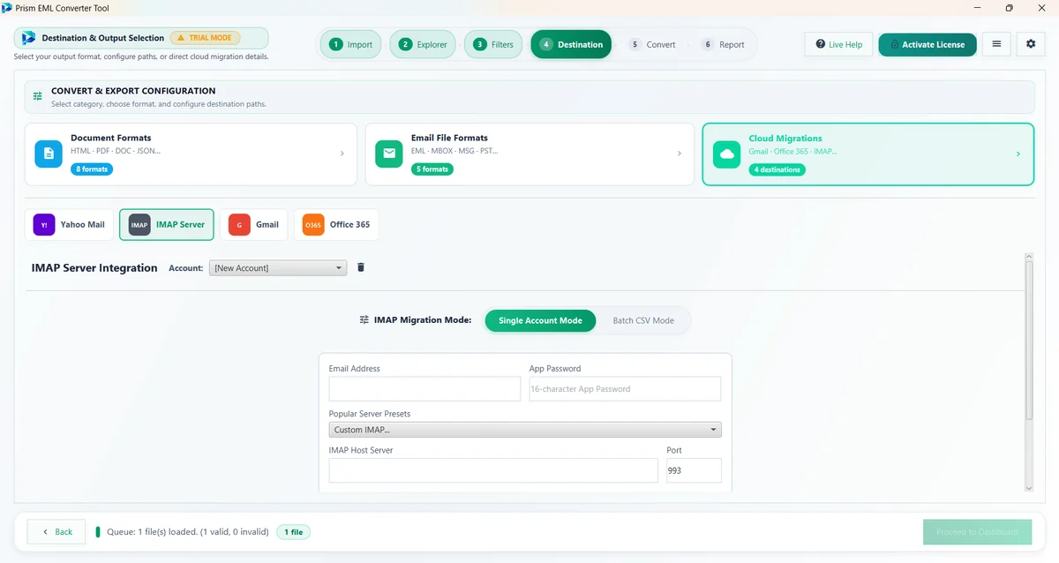This screenshot has width=1059, height=563.
Task: Switch to Batch CSV Mode
Action: 643,320
